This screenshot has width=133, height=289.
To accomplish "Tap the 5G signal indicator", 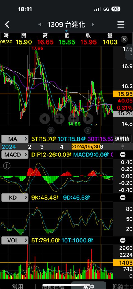I will [x=106, y=9].
